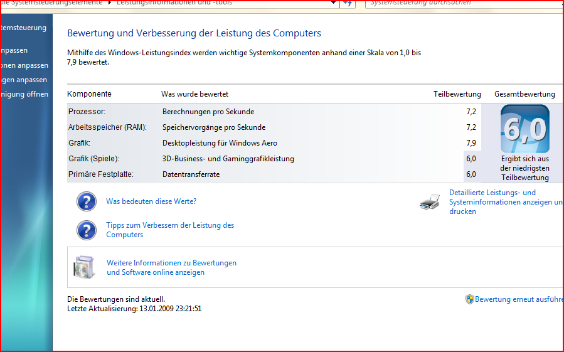The height and width of the screenshot is (352, 564).
Task: Click the 'Teilbewertung' column header
Action: click(x=457, y=94)
